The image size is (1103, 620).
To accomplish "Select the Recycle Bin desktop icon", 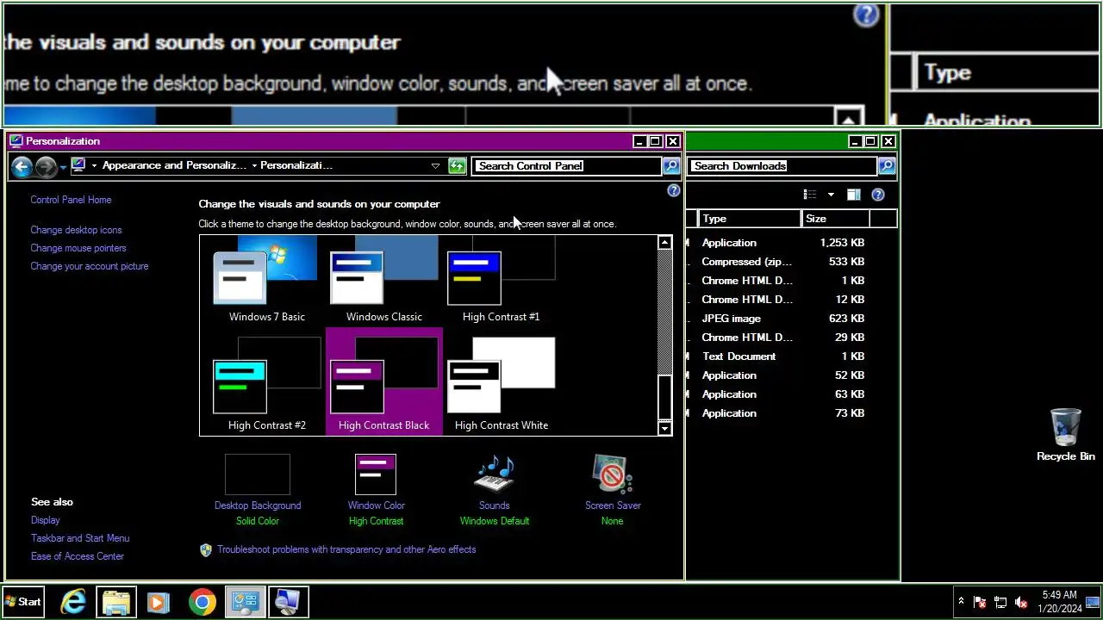I will (x=1066, y=435).
